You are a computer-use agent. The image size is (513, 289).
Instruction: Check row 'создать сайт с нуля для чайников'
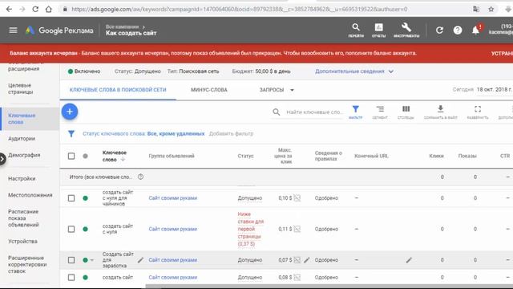pyautogui.click(x=71, y=198)
